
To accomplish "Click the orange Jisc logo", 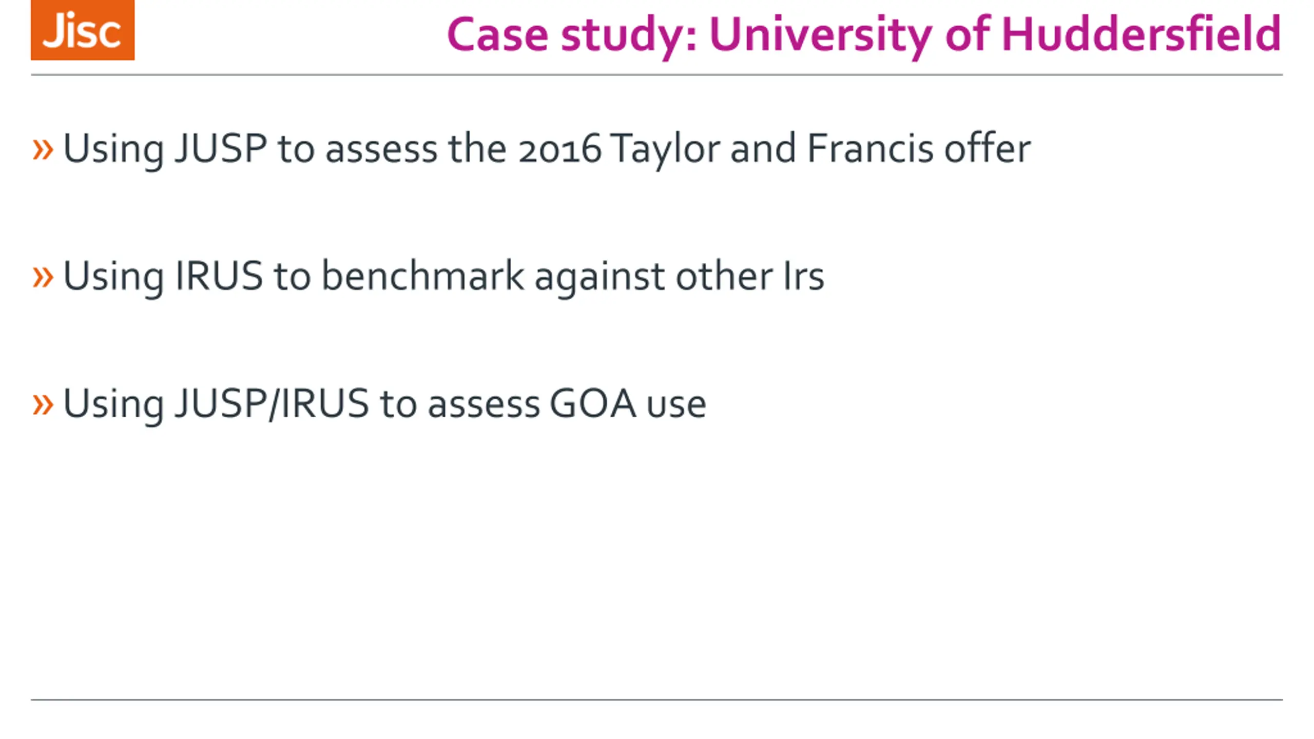I will pos(83,30).
